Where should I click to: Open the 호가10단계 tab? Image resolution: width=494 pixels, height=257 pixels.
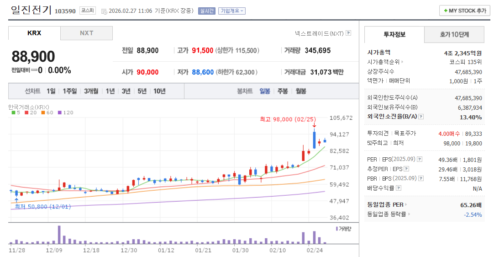pyautogui.click(x=454, y=34)
